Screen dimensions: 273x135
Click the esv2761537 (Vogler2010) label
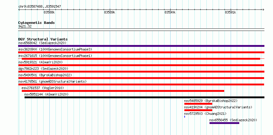[x=43, y=88]
